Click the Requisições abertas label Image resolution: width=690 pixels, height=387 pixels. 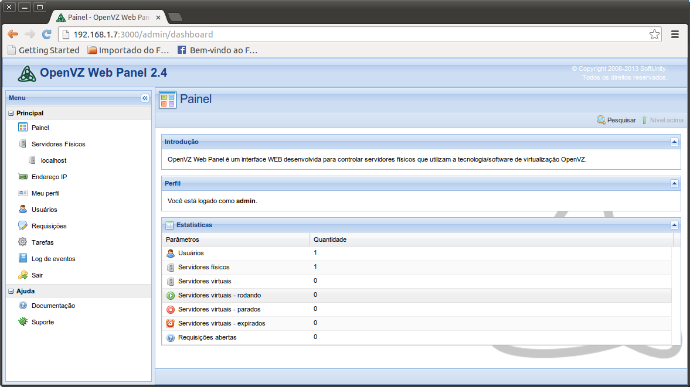tap(208, 337)
